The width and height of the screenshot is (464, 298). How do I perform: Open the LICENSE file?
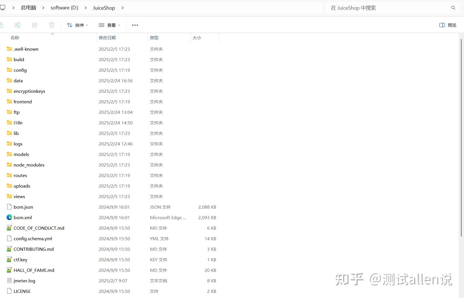22,291
